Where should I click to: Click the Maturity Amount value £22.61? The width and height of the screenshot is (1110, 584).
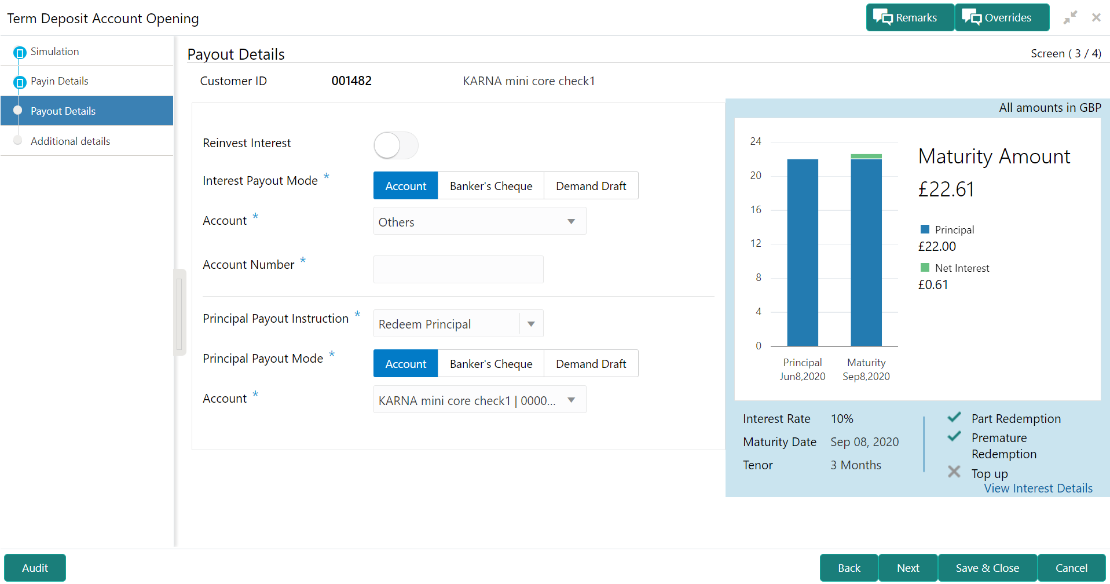946,189
